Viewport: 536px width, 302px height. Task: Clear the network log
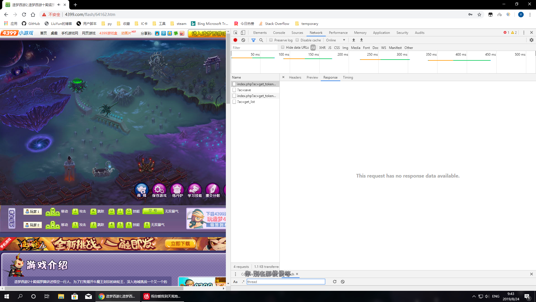click(x=243, y=40)
